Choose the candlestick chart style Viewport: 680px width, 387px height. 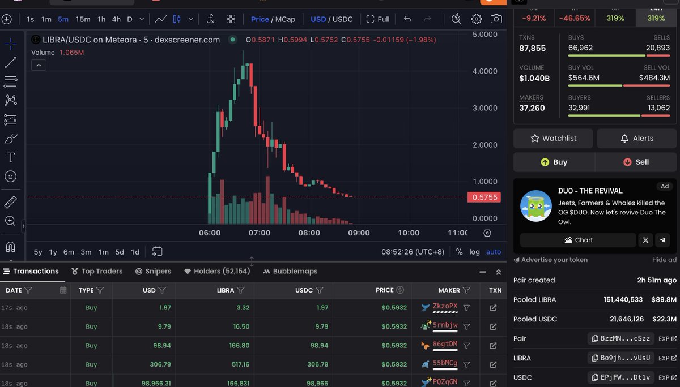coord(176,19)
